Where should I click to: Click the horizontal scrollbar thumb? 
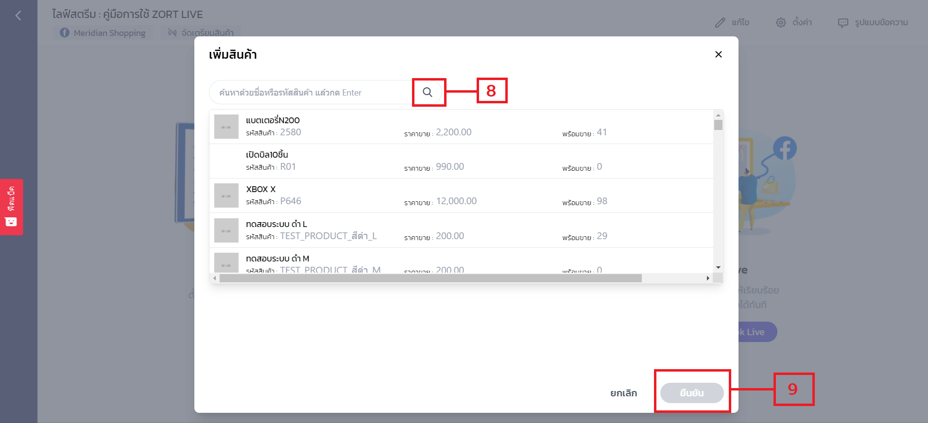click(x=430, y=278)
